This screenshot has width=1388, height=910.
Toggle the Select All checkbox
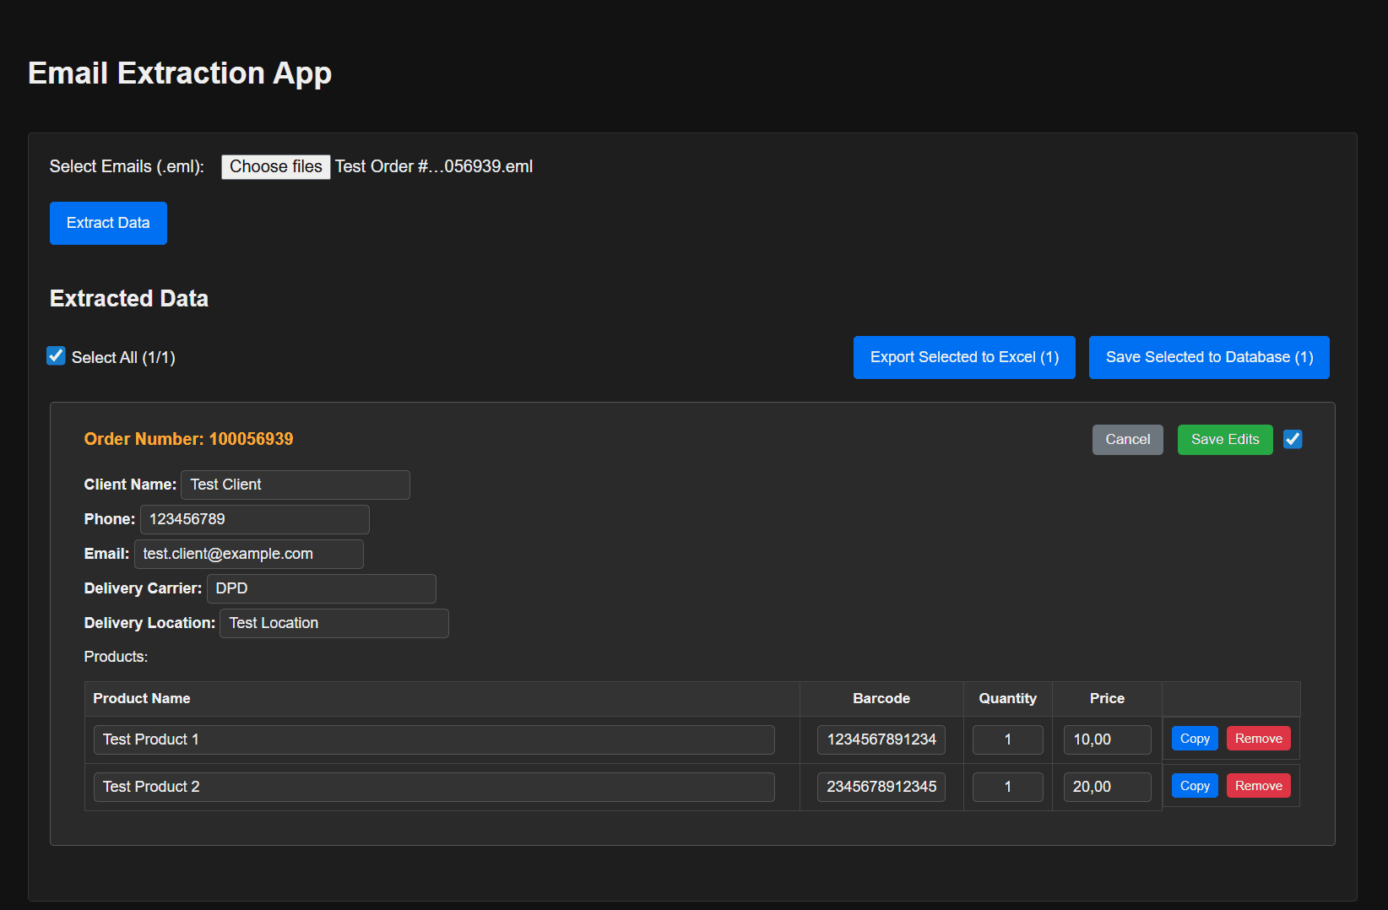pyautogui.click(x=56, y=355)
